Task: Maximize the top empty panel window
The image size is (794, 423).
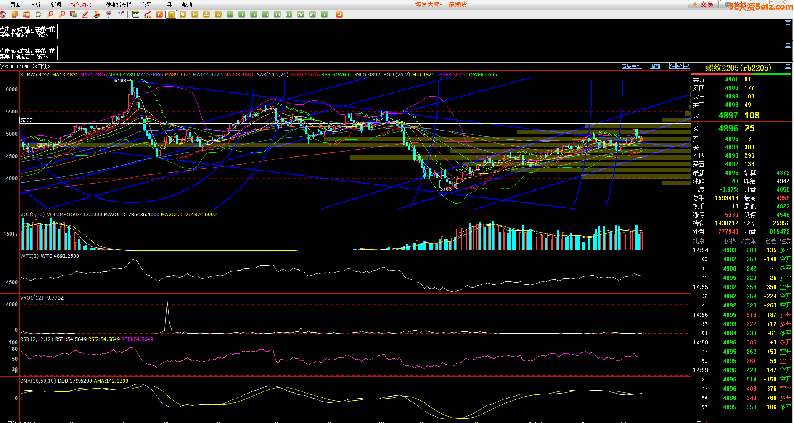Action: [788, 23]
